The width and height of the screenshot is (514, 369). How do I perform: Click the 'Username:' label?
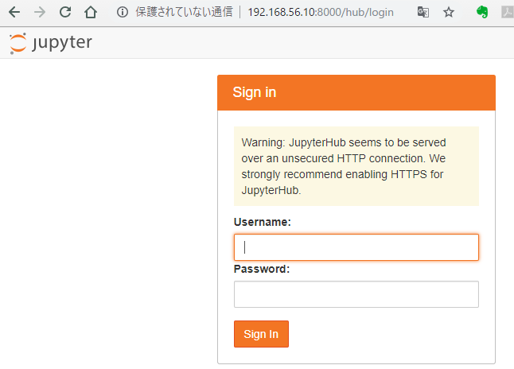[x=263, y=222]
